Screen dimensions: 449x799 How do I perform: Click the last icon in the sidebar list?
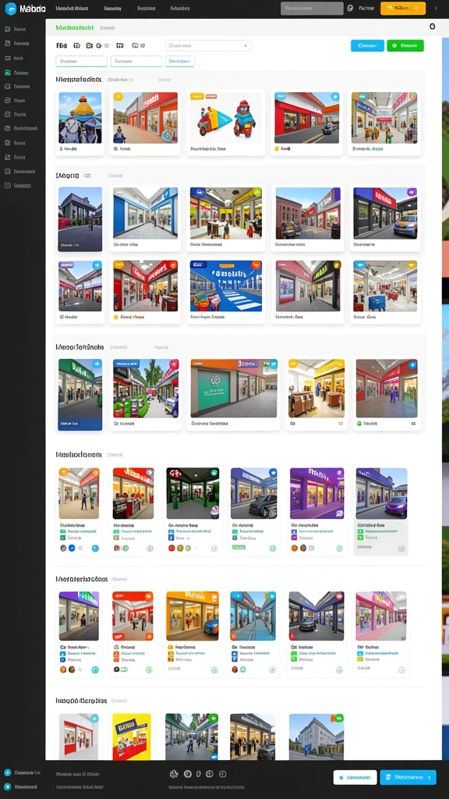pyautogui.click(x=7, y=186)
